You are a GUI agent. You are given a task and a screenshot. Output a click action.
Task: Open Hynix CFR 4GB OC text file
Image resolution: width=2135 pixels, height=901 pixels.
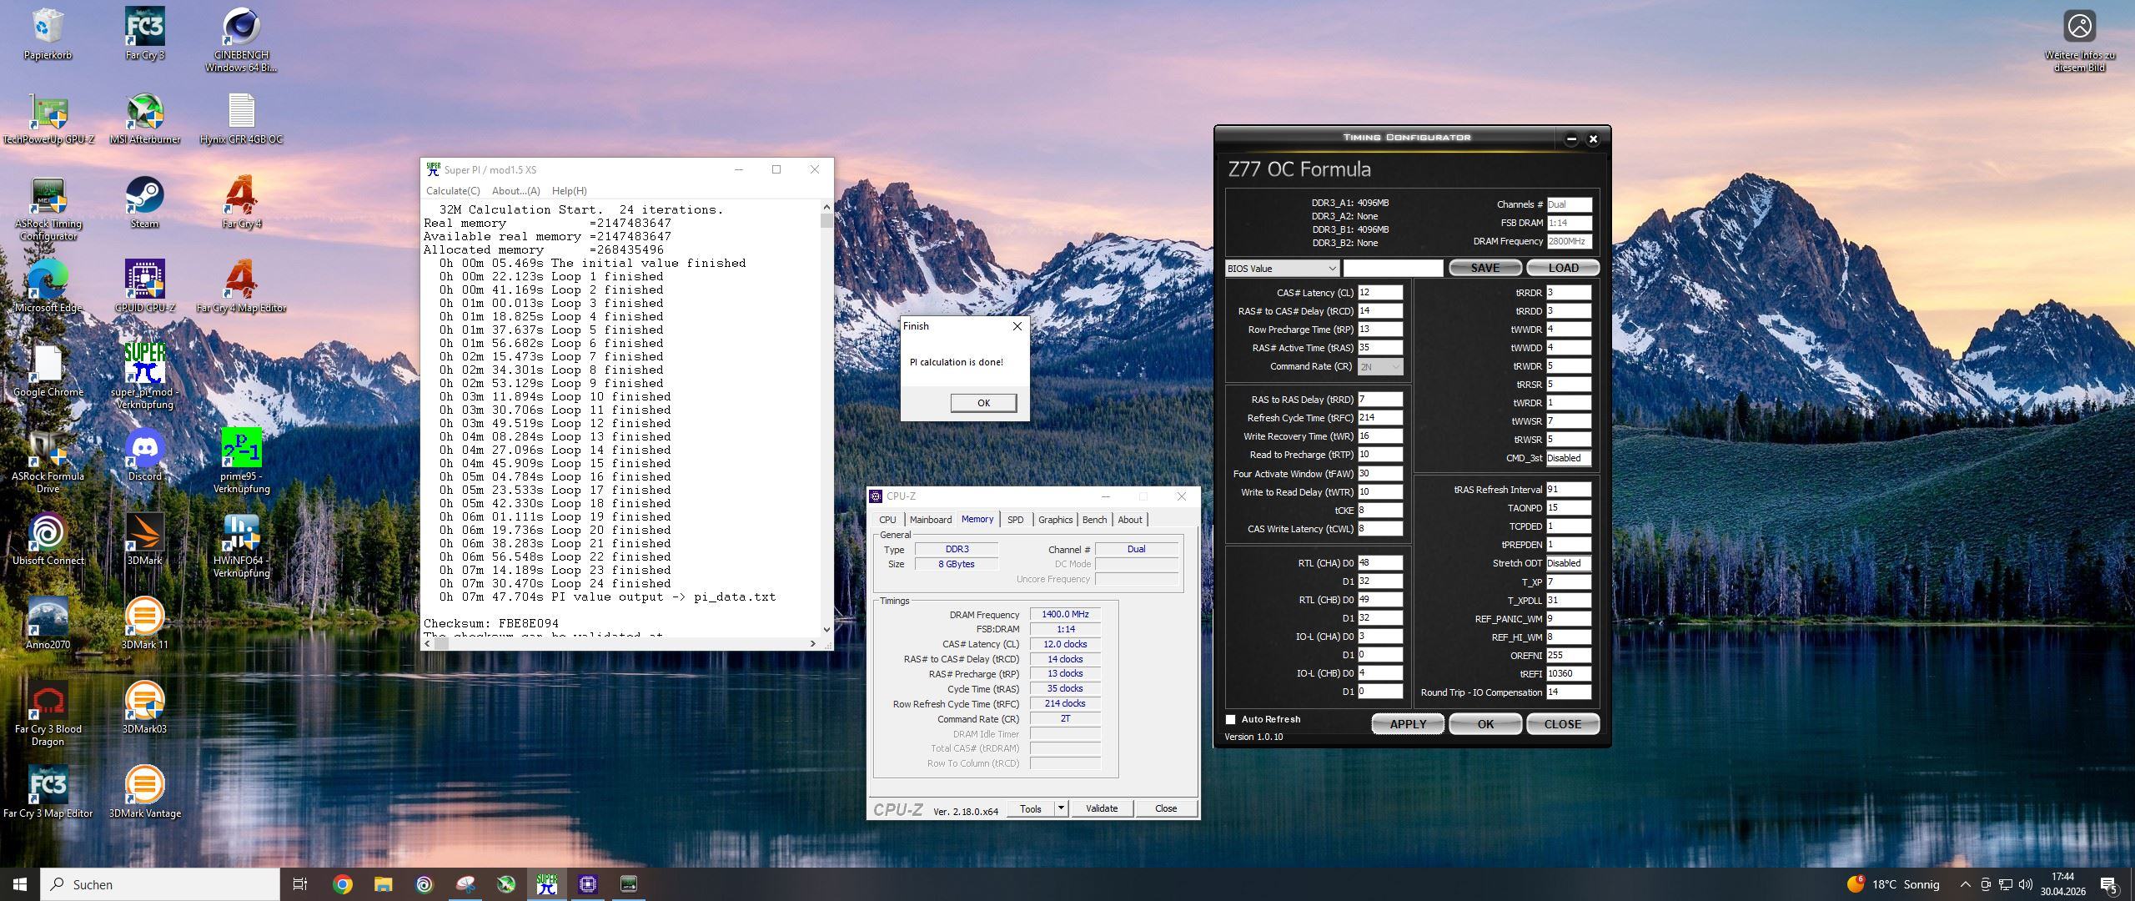[x=241, y=118]
